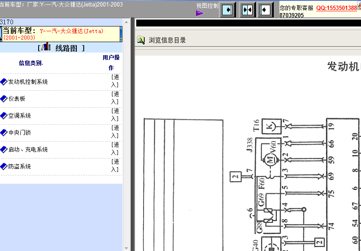Viewport: 361px width, 251px height.
Task: Click the 浏览信息目录 label
Action: point(167,40)
